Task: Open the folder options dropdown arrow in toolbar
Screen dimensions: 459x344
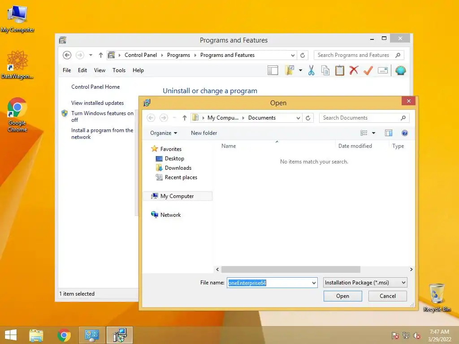Action: tap(300, 70)
